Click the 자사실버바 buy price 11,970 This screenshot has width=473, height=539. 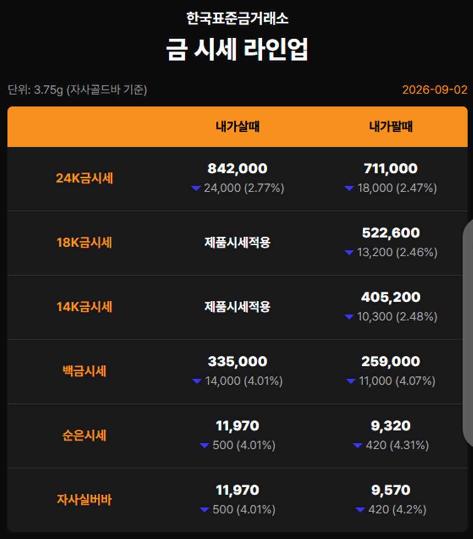pyautogui.click(x=237, y=490)
